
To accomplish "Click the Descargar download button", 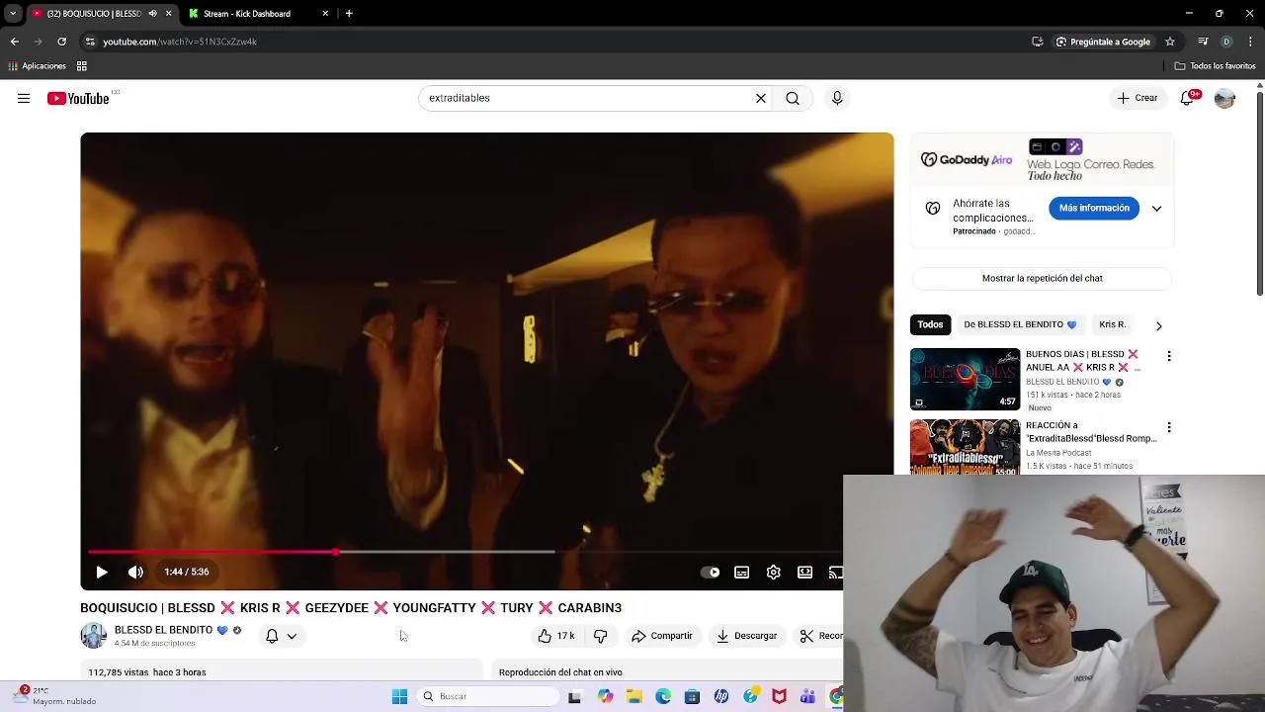I will [747, 636].
